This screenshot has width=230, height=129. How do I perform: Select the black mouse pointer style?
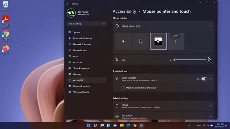coord(141,42)
